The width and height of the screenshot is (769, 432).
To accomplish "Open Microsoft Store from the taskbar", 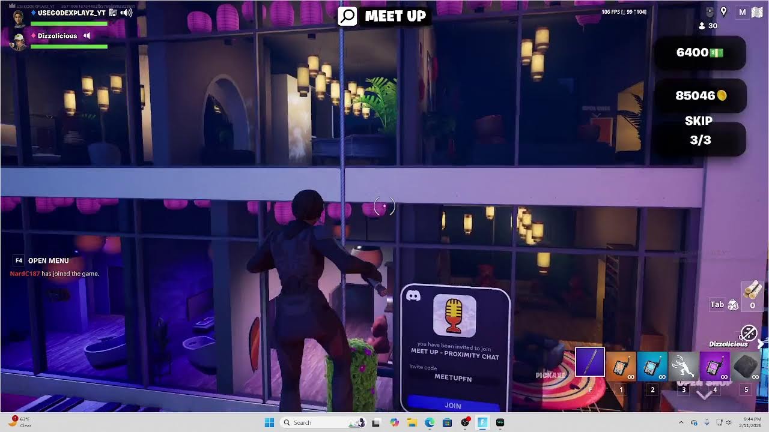I will point(447,422).
